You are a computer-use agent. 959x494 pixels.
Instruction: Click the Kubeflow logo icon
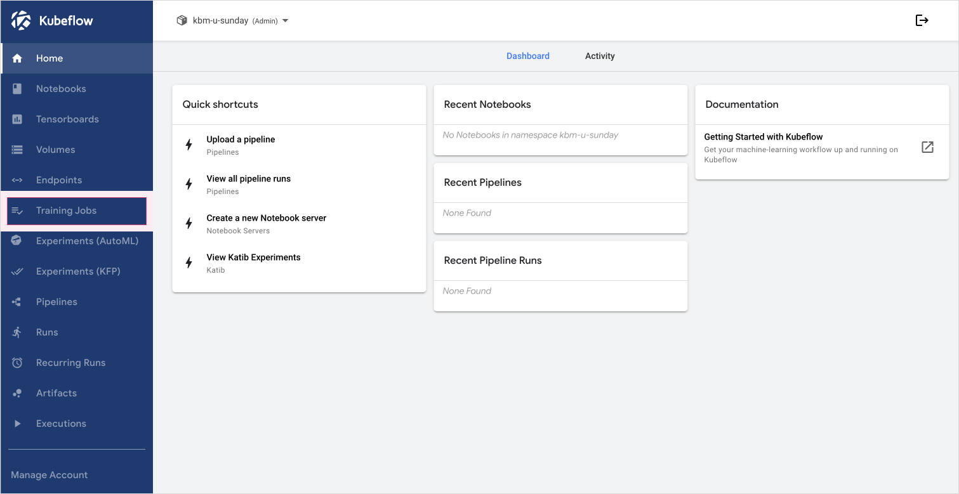click(x=21, y=20)
